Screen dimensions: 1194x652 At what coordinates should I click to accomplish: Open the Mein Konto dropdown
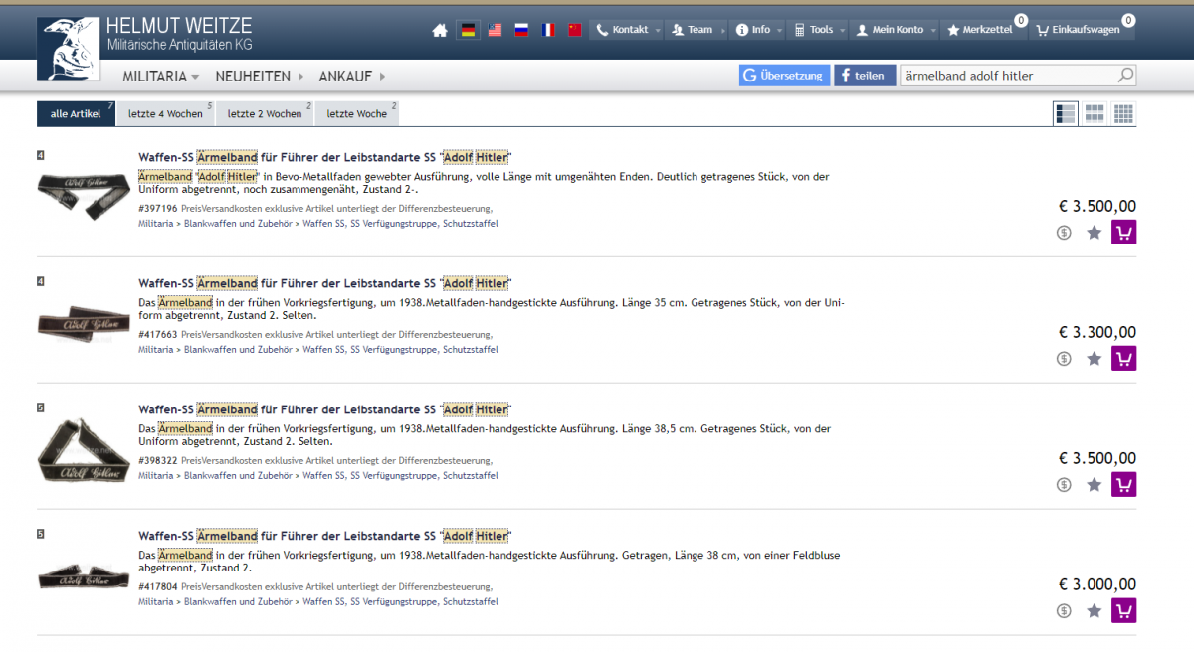pos(895,30)
